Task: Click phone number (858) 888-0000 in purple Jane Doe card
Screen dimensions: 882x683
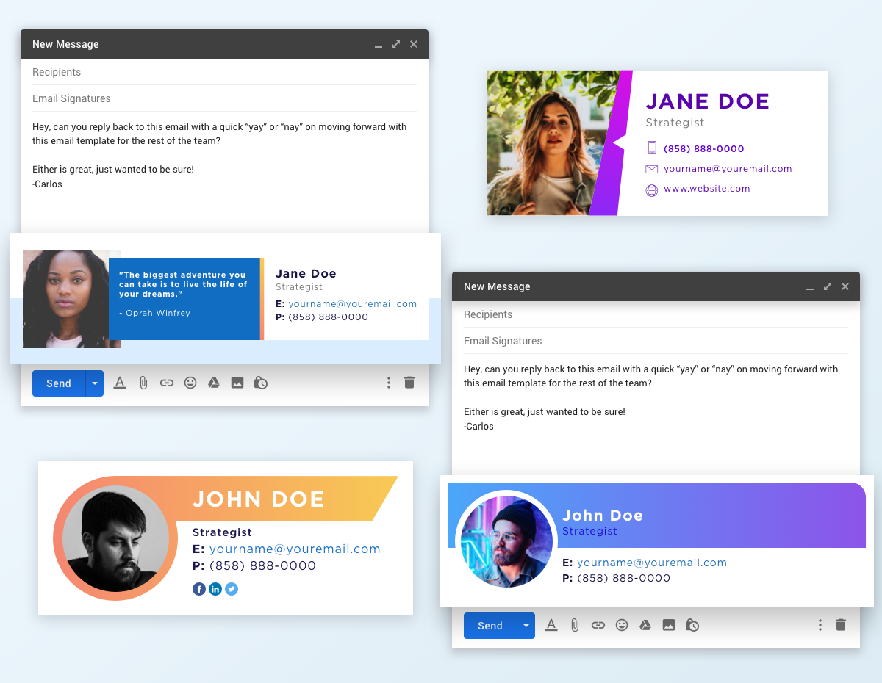Action: pos(704,148)
